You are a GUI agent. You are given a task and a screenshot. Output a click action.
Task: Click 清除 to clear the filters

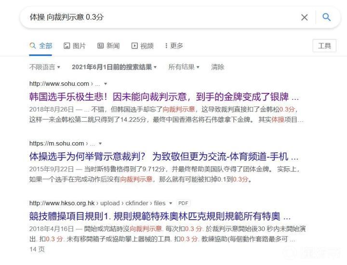[x=217, y=67]
